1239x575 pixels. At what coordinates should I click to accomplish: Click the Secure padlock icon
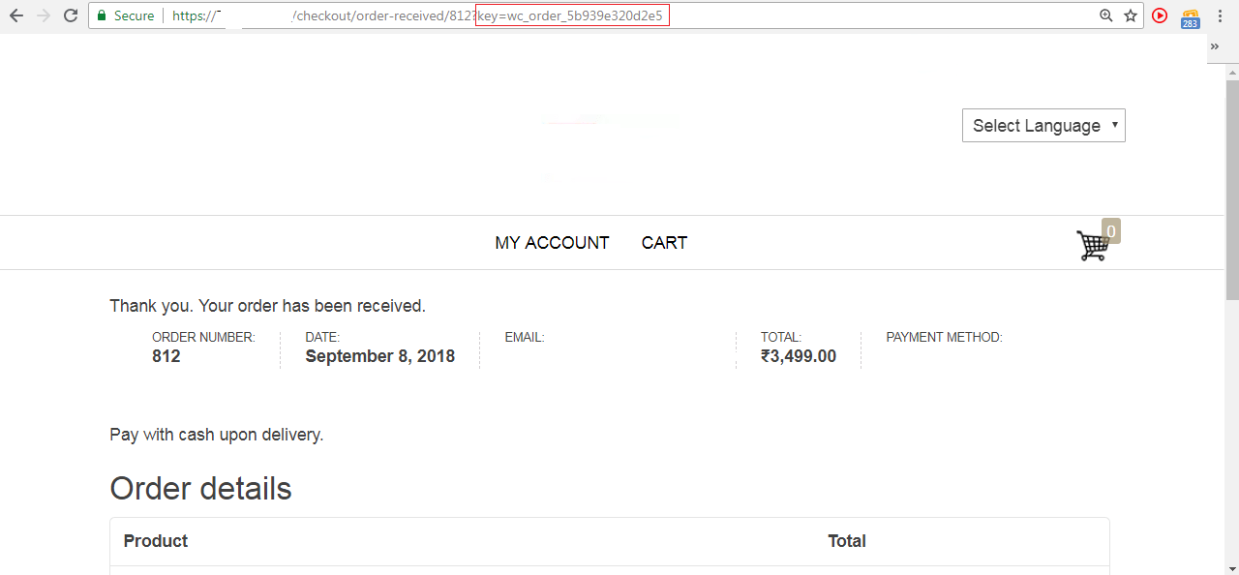[x=103, y=15]
